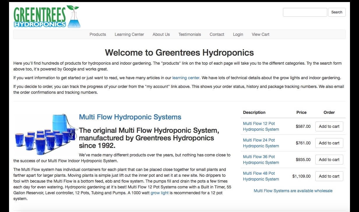Open Multi Flow 12 Pot Hydroponic System

tap(261, 126)
